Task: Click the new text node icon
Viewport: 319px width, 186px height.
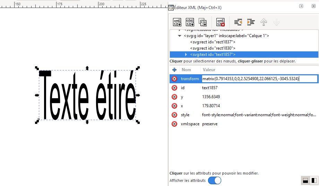Action: [x=190, y=22]
